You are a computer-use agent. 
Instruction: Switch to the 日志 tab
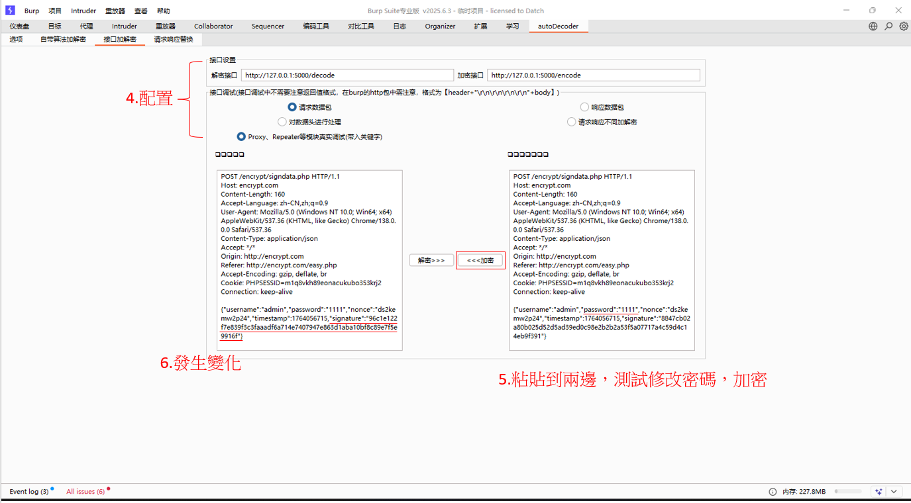click(400, 26)
